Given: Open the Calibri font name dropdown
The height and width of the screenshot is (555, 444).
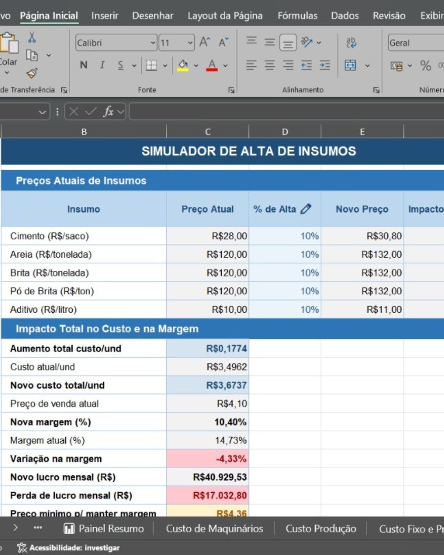Looking at the screenshot, I should click(x=153, y=43).
